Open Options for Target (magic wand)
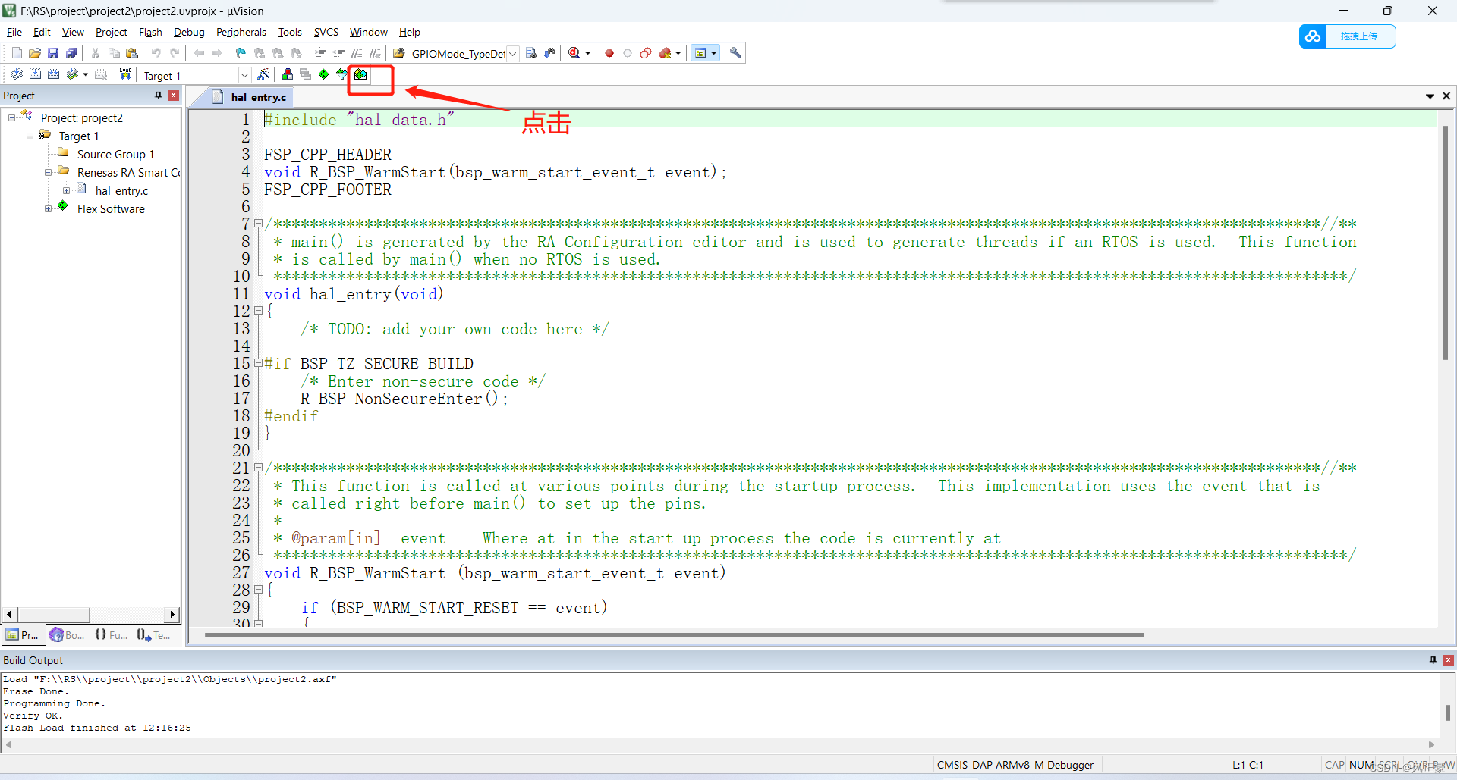The height and width of the screenshot is (780, 1457). (x=263, y=74)
